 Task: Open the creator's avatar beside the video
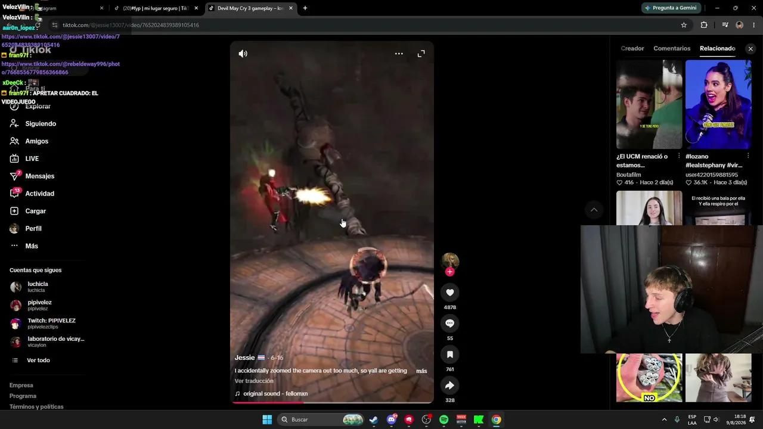(450, 261)
